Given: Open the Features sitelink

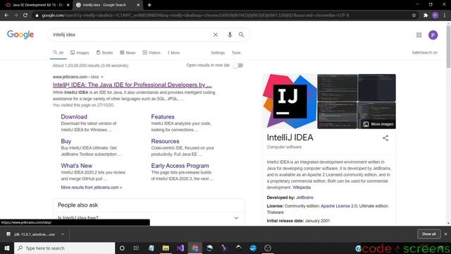Looking at the screenshot, I should click(x=163, y=116).
